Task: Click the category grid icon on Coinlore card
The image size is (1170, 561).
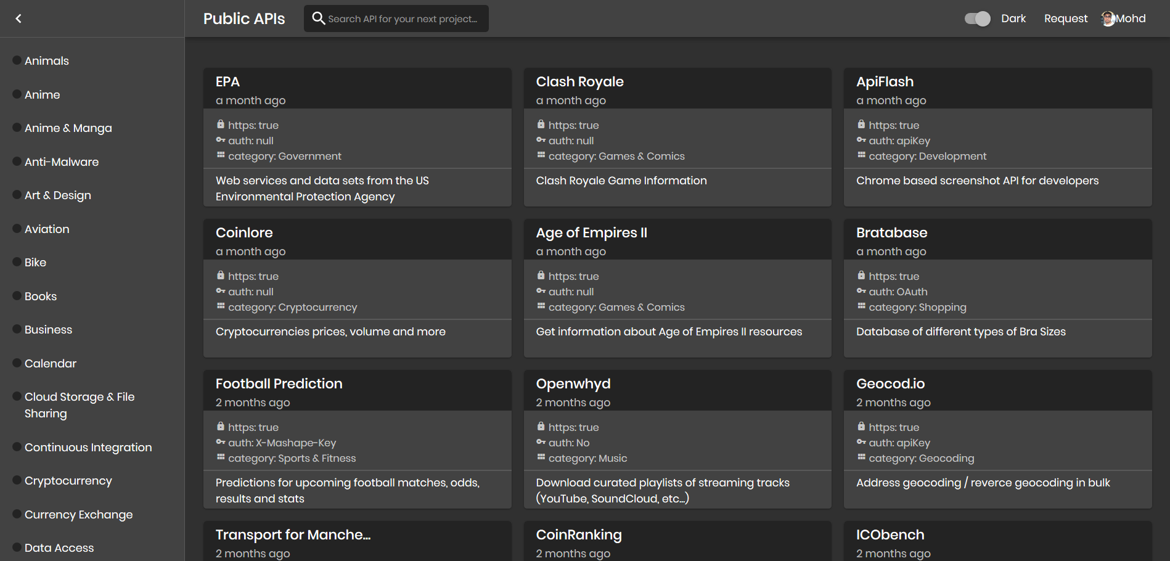Action: 221,306
